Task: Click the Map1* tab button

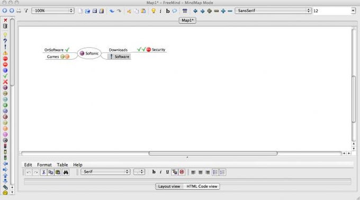Action: point(187,20)
